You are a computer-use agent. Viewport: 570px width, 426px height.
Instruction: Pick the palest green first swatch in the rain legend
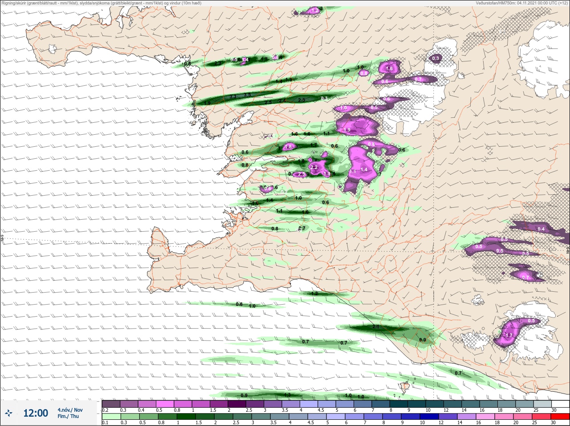tap(111, 417)
